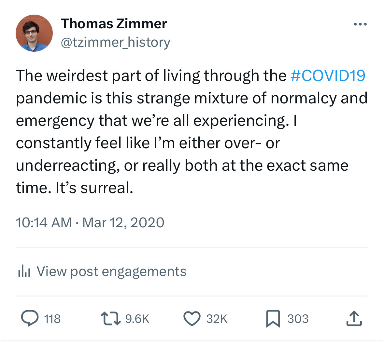Open the #COVID19 hashtag link

328,75
